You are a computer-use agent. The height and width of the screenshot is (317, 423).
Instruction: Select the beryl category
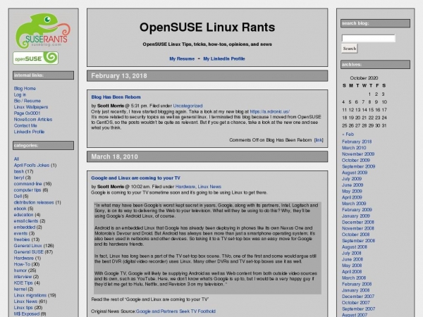click(x=19, y=178)
